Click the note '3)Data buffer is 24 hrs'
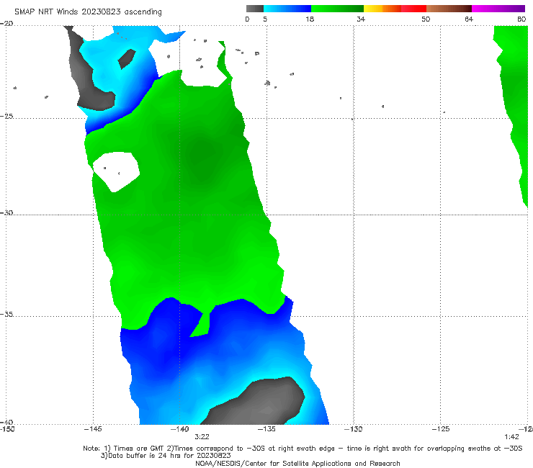 click(x=166, y=456)
